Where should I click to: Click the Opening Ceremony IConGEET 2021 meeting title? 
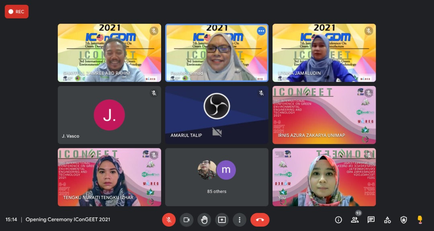pyautogui.click(x=68, y=219)
